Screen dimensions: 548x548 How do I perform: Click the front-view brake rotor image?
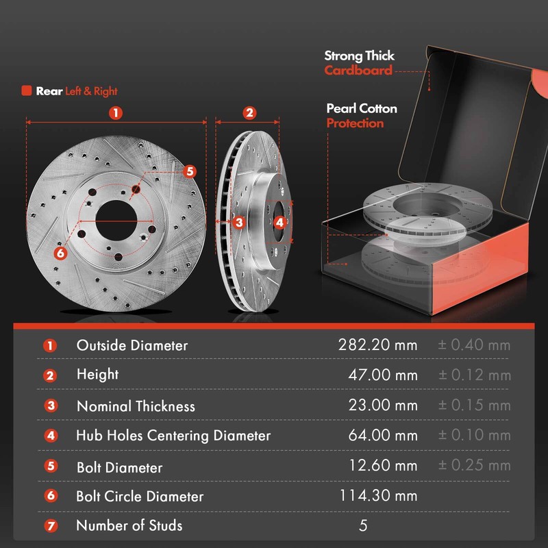pyautogui.click(x=116, y=224)
